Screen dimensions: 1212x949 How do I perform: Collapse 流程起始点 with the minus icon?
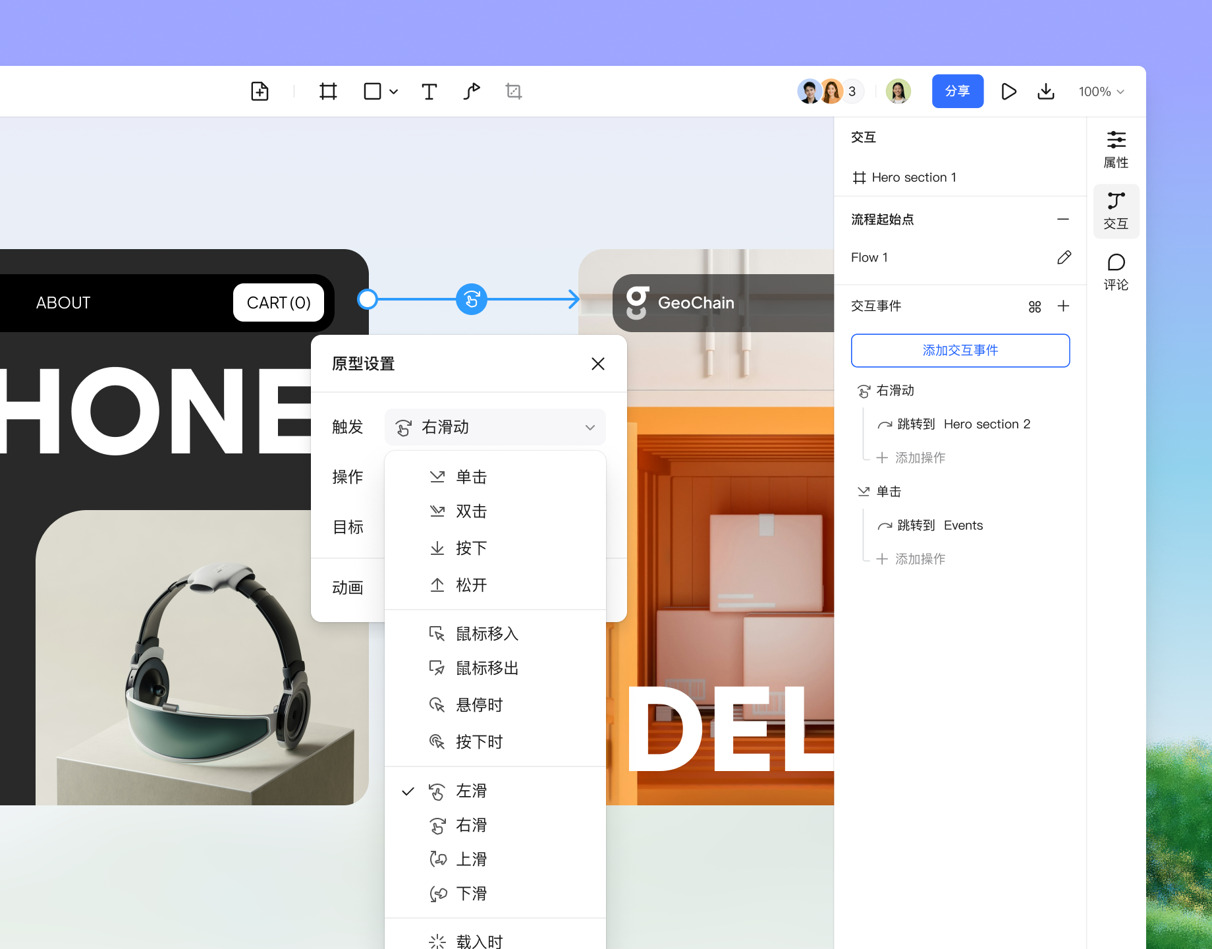point(1063,219)
